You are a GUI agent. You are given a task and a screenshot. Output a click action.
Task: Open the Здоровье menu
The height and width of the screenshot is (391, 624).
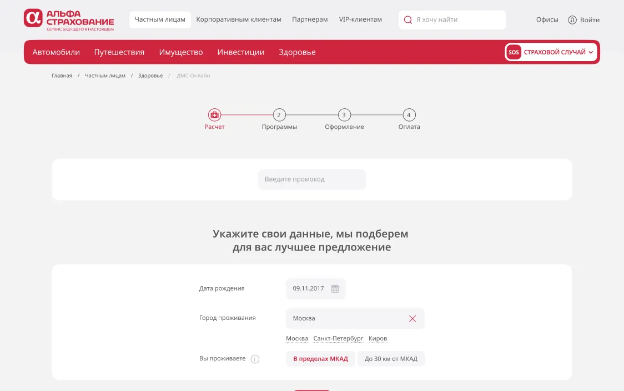(x=297, y=52)
